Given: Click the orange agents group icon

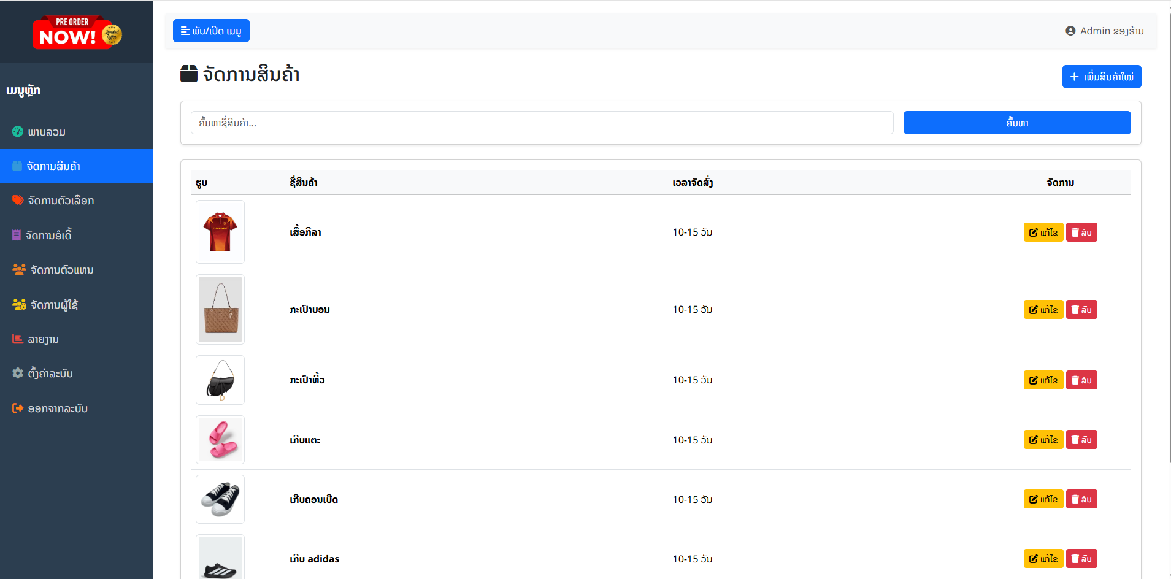Looking at the screenshot, I should pos(19,269).
